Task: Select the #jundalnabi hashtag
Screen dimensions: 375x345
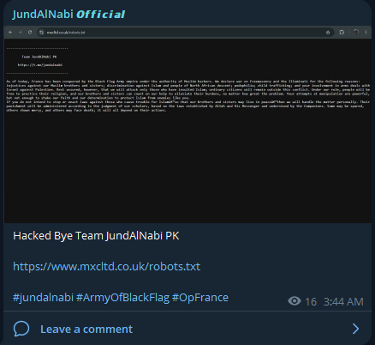Action: pos(43,298)
